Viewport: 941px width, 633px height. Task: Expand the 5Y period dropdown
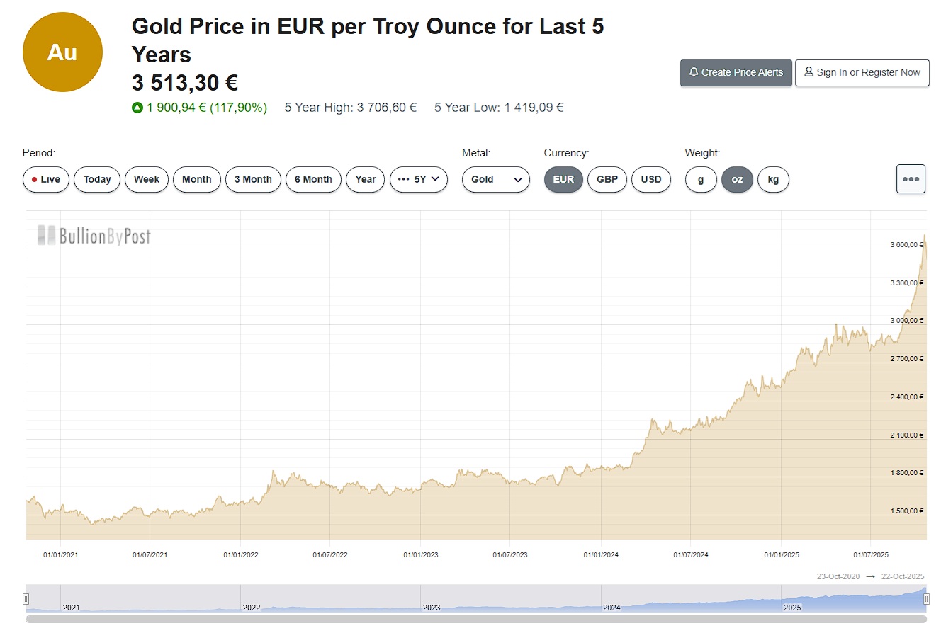pyautogui.click(x=419, y=179)
